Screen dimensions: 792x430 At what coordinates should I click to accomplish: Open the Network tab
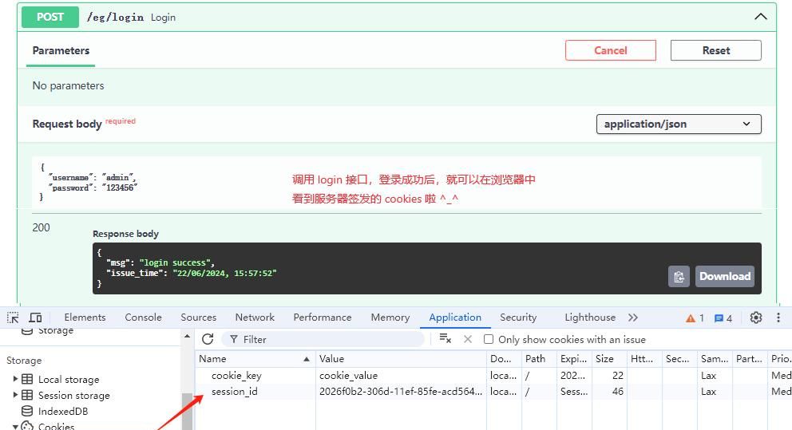[255, 318]
